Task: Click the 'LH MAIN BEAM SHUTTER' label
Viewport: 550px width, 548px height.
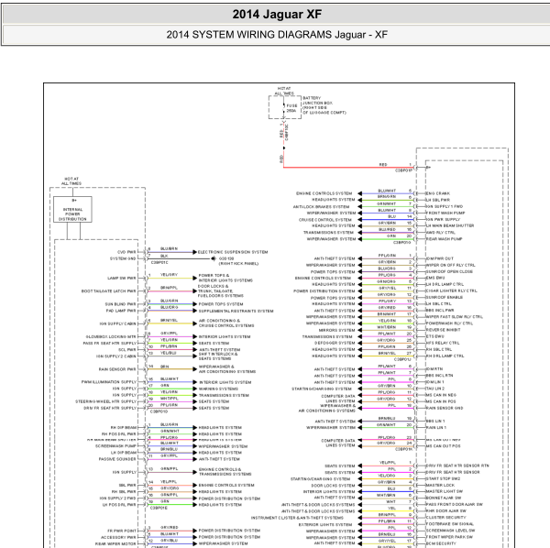Action: pos(450,225)
